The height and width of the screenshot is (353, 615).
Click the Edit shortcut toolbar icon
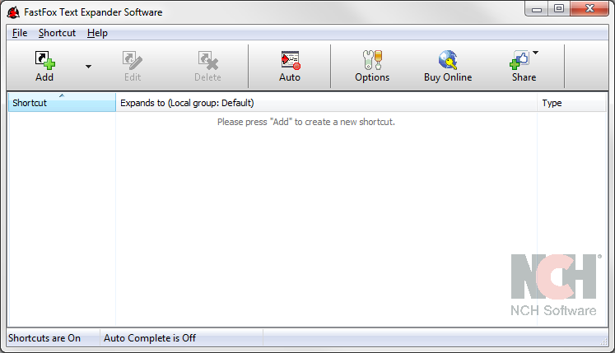pos(133,60)
